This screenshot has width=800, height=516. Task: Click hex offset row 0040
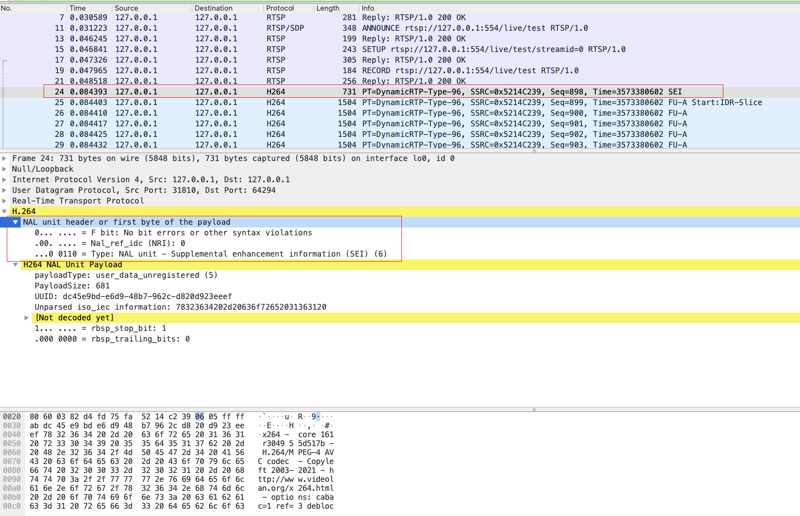pos(12,434)
